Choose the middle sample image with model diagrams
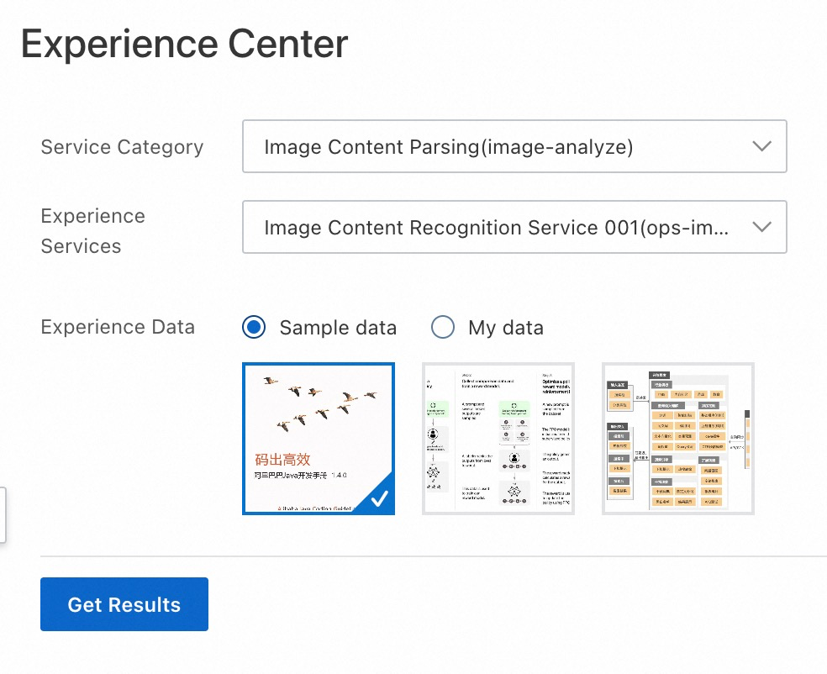827x674 pixels. click(x=498, y=438)
